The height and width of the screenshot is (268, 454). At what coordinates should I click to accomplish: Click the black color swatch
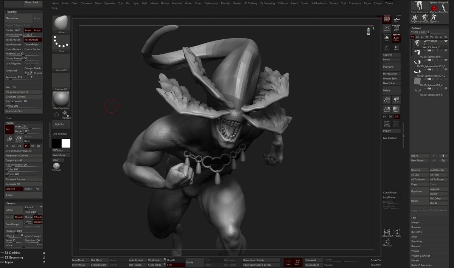pyautogui.click(x=56, y=143)
